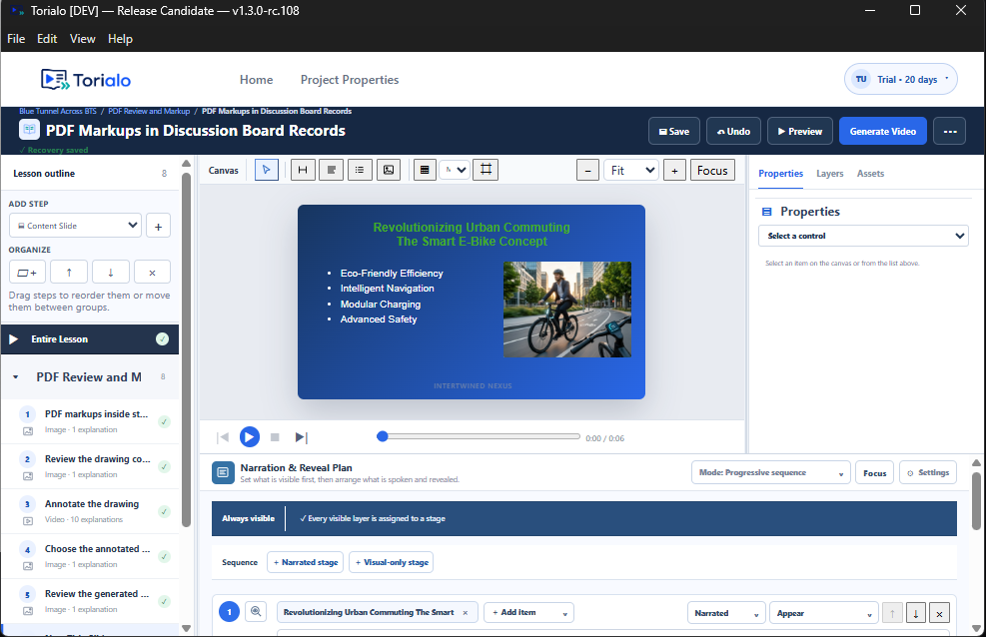Image resolution: width=986 pixels, height=637 pixels.
Task: Move selected step up
Action: (x=69, y=272)
